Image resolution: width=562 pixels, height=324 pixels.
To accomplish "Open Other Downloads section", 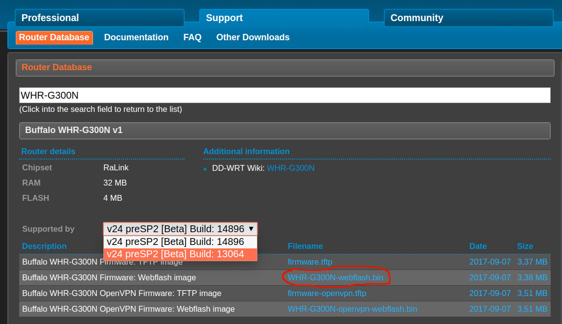I will 252,37.
